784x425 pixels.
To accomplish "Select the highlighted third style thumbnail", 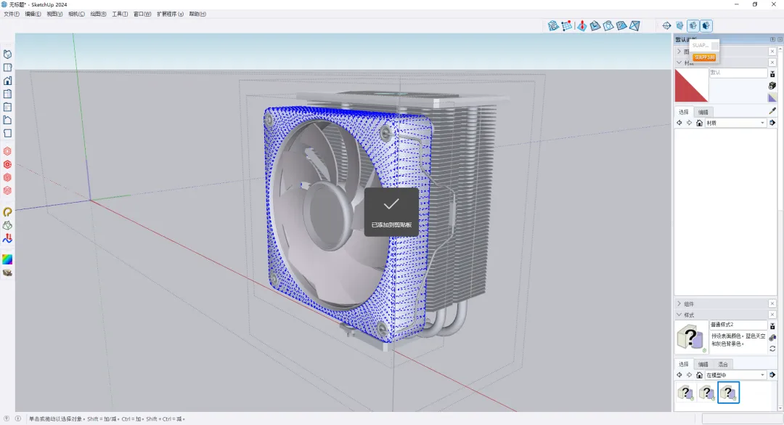I will pyautogui.click(x=729, y=392).
